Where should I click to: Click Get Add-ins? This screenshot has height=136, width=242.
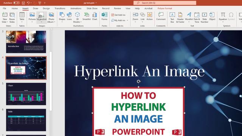coord(118,15)
